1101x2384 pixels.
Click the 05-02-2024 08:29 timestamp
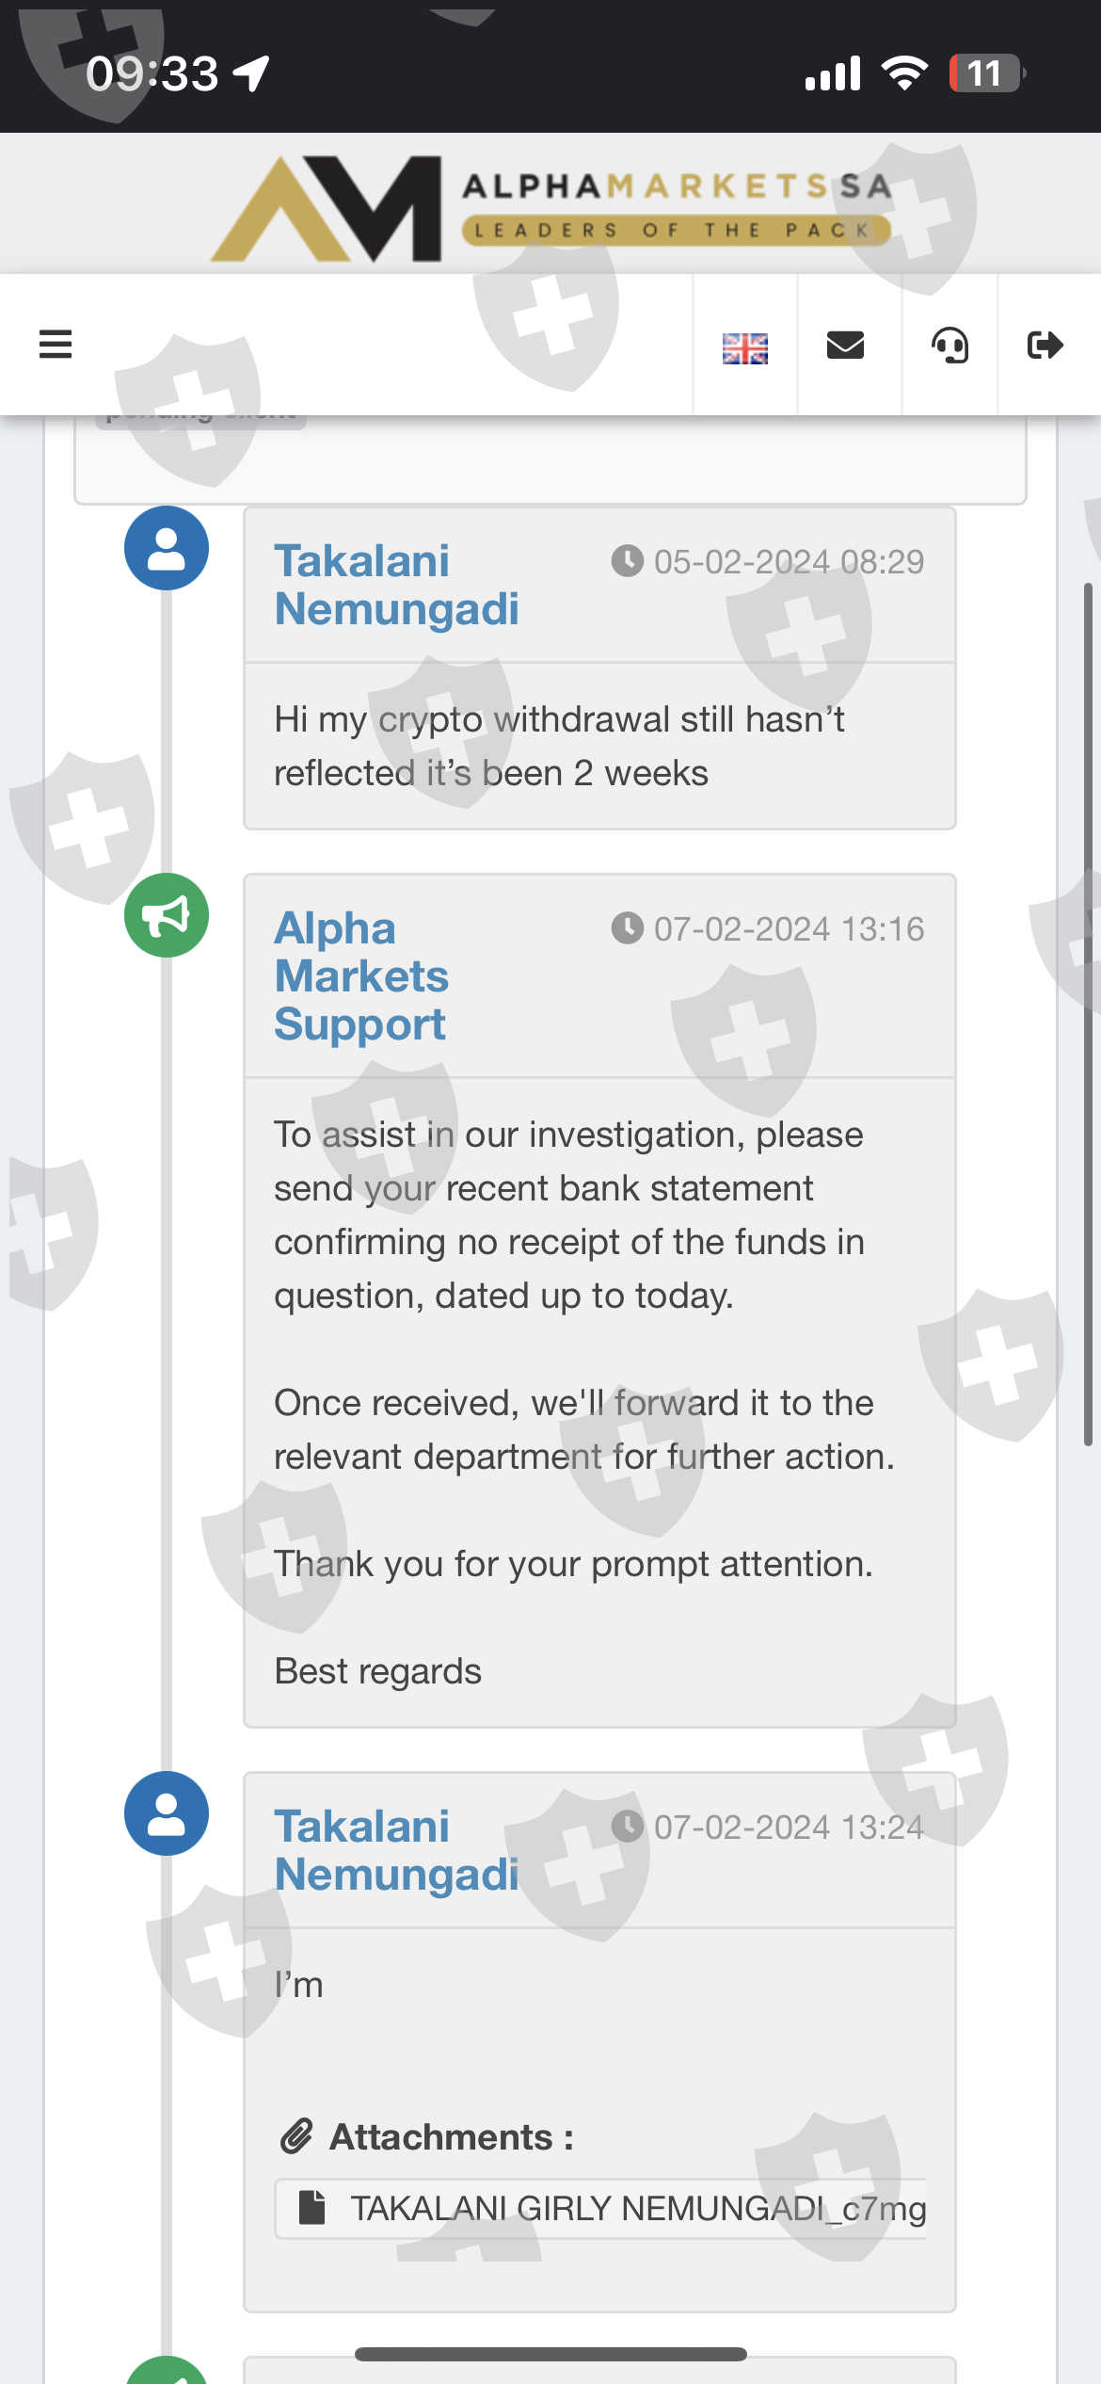pos(788,562)
